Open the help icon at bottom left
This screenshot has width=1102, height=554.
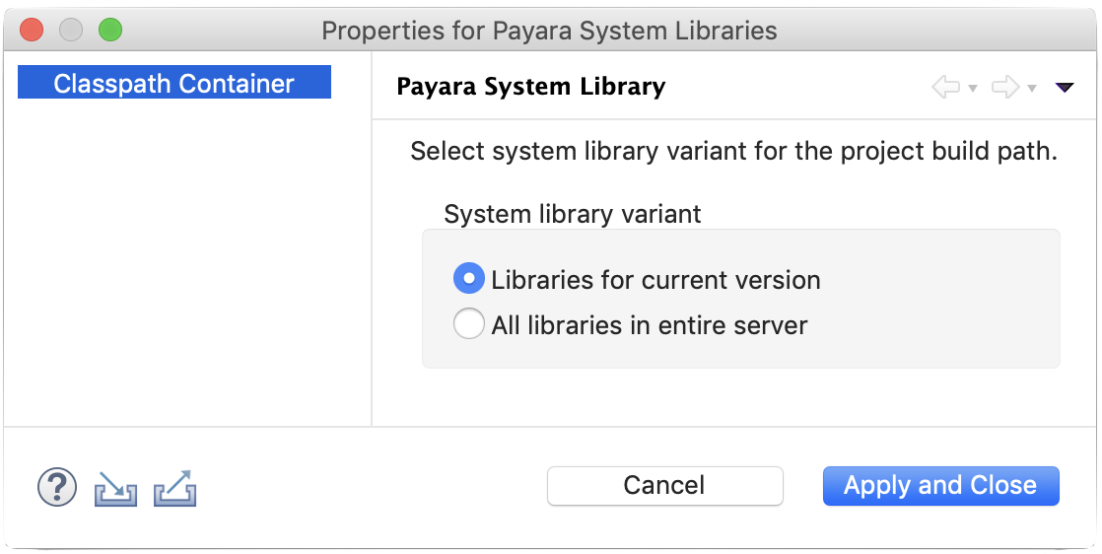pos(57,486)
